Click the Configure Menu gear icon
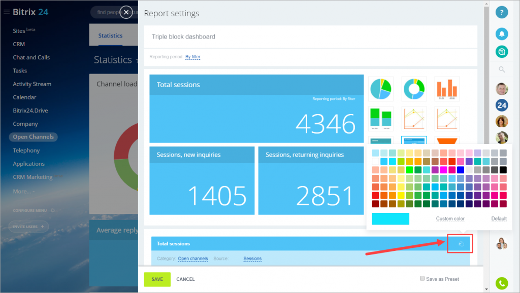 click(53, 210)
